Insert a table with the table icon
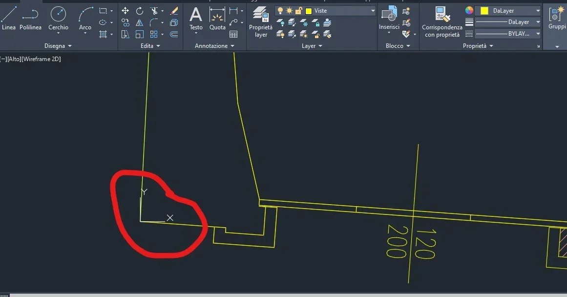Screen dimensions: 567x297 [x=233, y=34]
